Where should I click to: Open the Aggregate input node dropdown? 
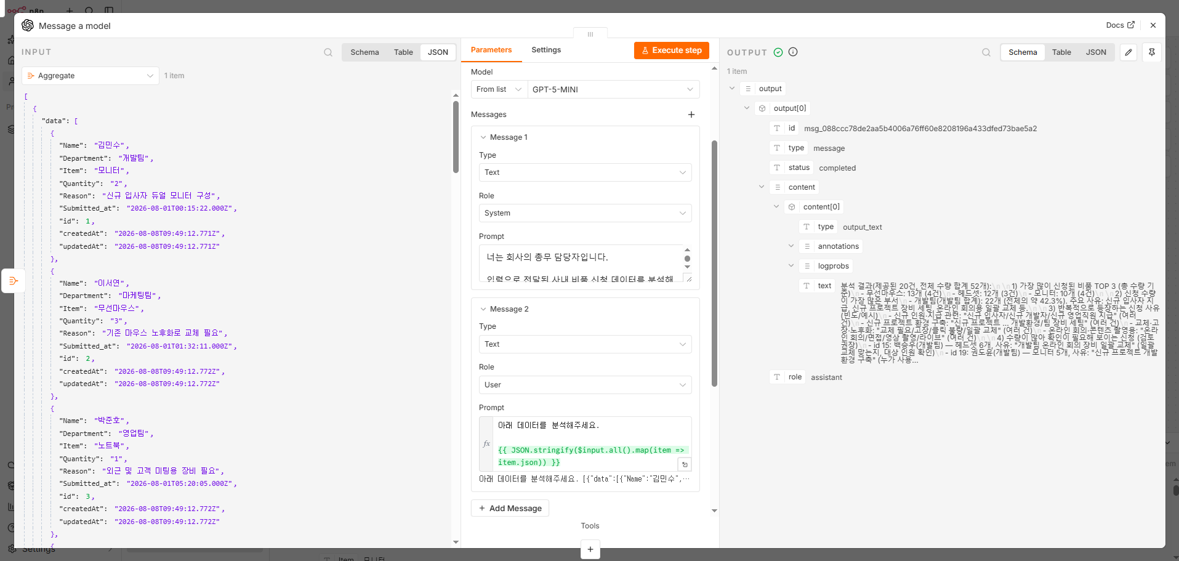91,76
